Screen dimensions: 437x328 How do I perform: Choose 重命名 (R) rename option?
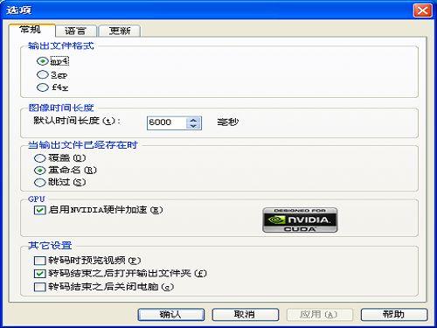click(40, 171)
